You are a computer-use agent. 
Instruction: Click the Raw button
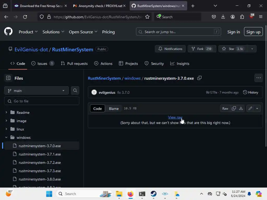coord(225,109)
